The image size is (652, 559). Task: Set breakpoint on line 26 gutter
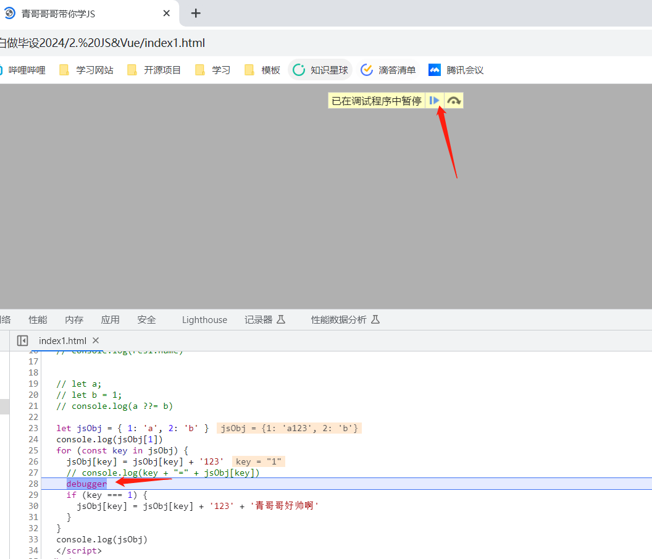33,461
